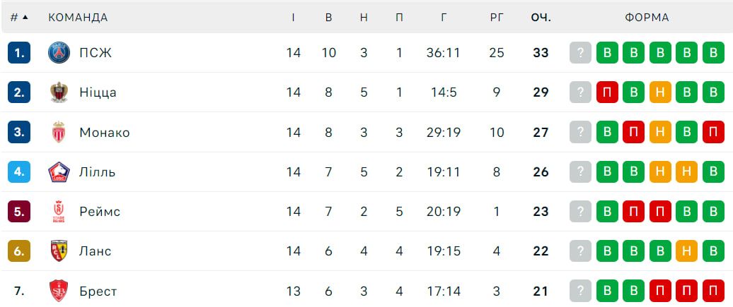
Task: Click the leftmost orange Н badge in Лілль row
Action: (660, 171)
